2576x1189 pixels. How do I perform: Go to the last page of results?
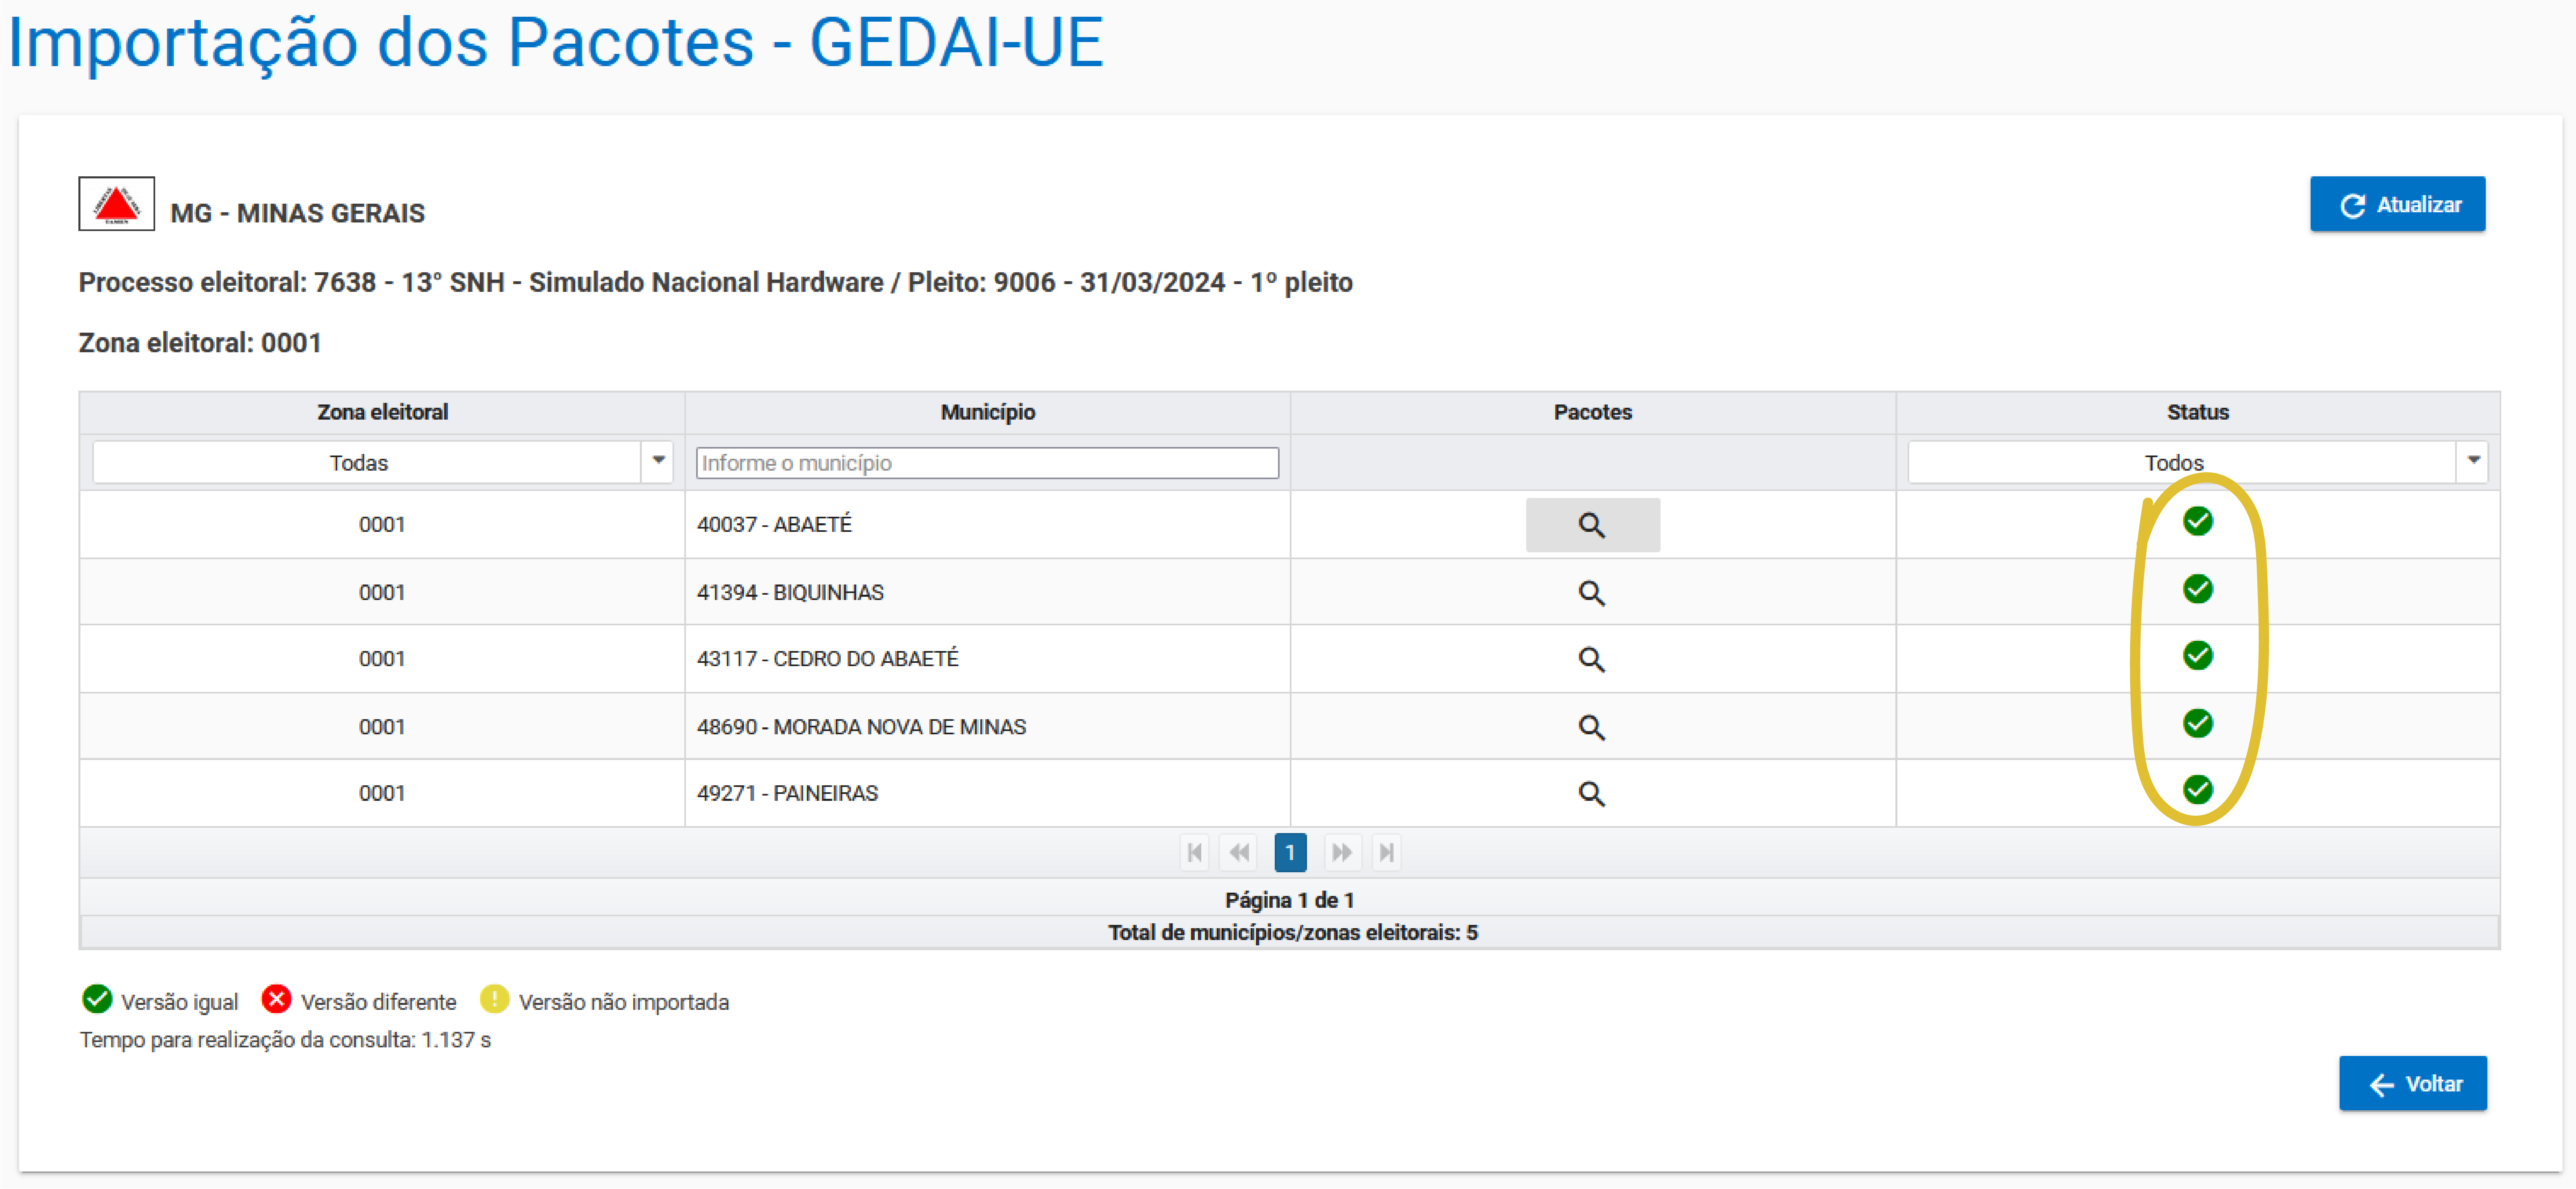(1386, 853)
